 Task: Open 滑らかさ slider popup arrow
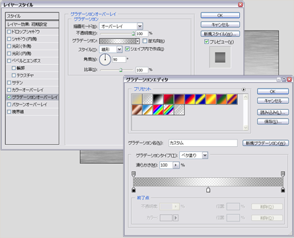tap(176, 165)
